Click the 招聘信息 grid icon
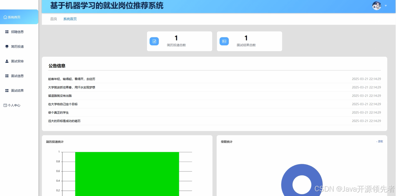Screen dimensions: 396x196 [6, 32]
